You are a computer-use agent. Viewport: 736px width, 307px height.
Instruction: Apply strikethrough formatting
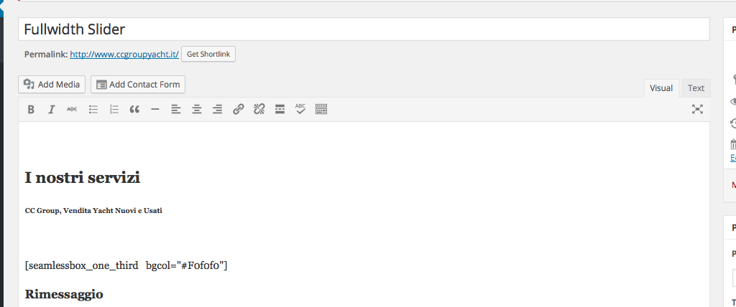coord(73,110)
